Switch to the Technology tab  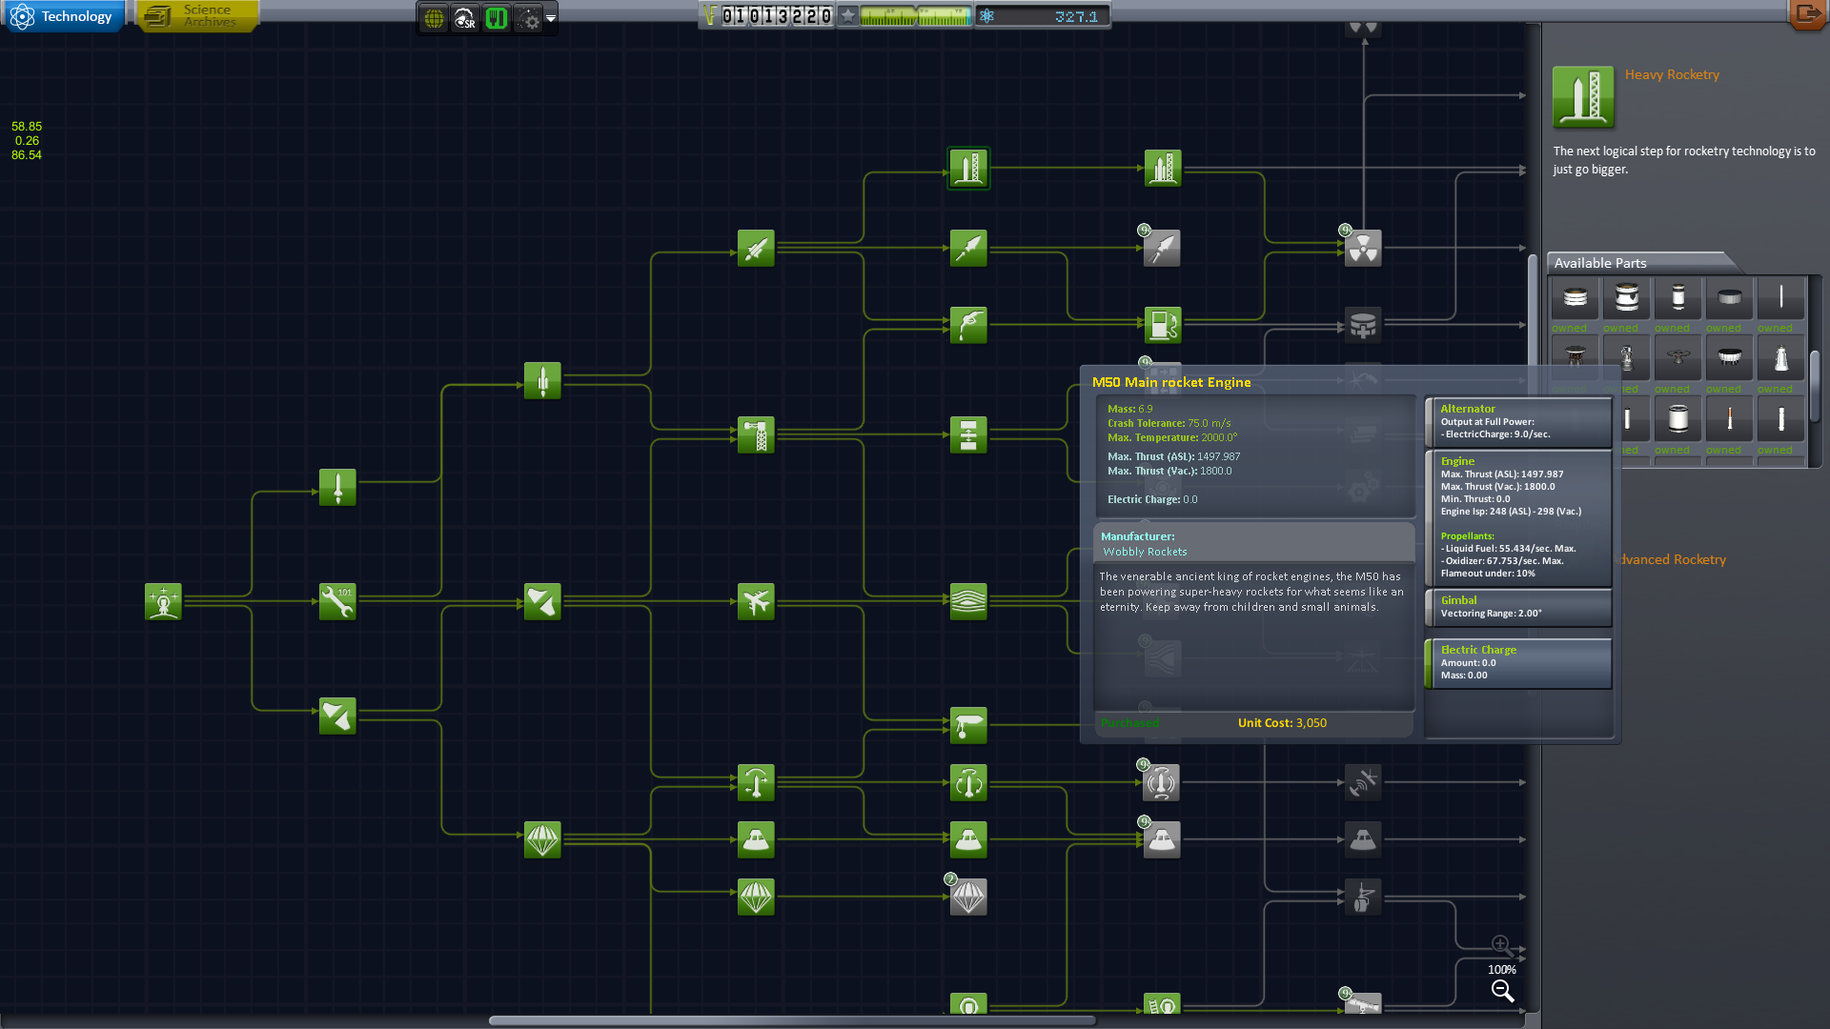click(x=63, y=16)
